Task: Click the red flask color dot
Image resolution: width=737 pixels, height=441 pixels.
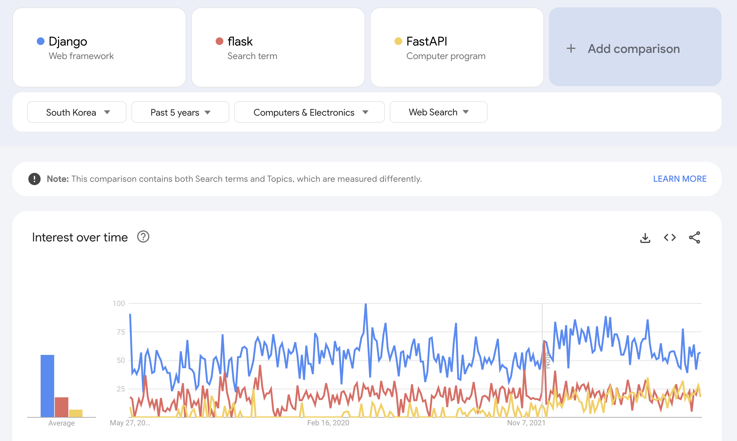Action: pos(219,41)
